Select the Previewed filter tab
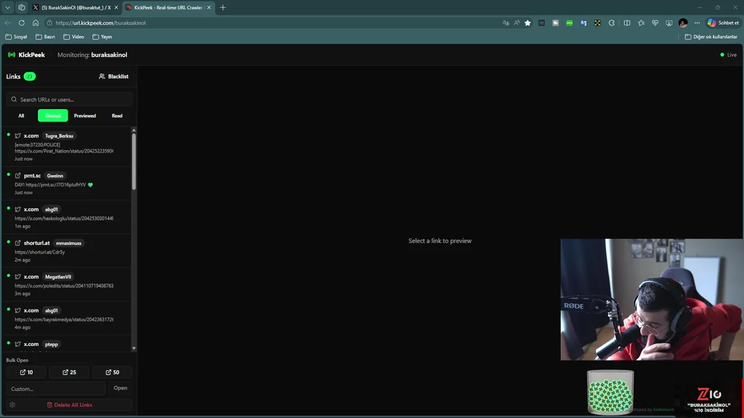The width and height of the screenshot is (744, 418). click(x=85, y=116)
